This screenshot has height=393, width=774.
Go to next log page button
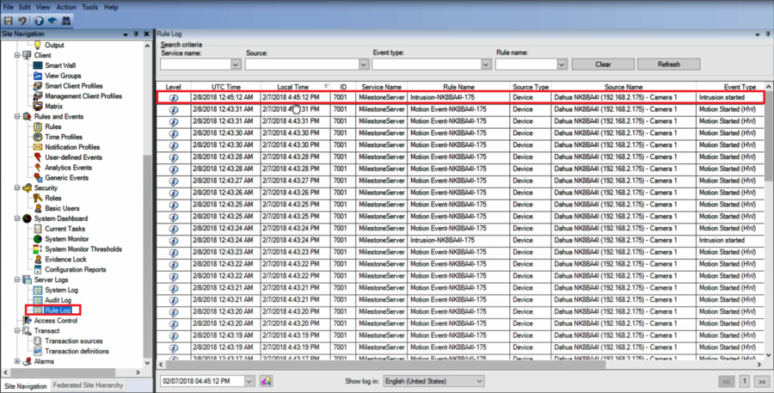click(762, 382)
